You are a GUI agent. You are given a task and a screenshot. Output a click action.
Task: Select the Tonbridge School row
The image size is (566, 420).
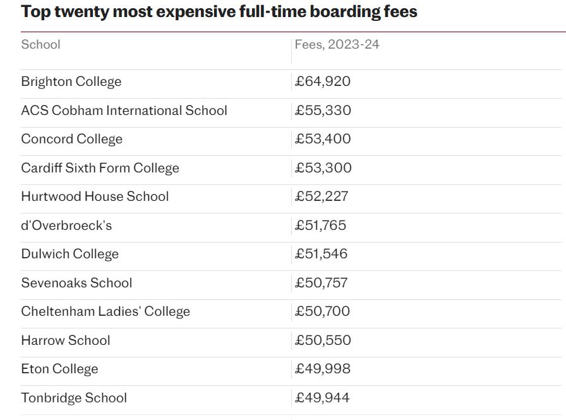(291, 400)
